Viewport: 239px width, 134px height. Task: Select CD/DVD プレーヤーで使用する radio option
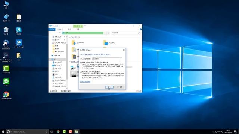tap(81, 72)
